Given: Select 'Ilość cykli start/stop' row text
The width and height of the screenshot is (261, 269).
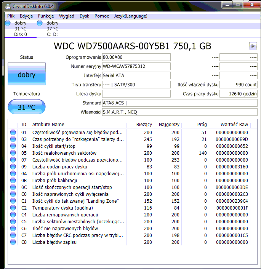Looking at the screenshot, I should (x=54, y=146).
